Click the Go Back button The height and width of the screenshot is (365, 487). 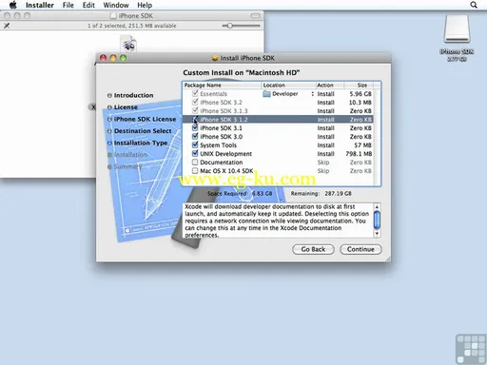pos(313,249)
